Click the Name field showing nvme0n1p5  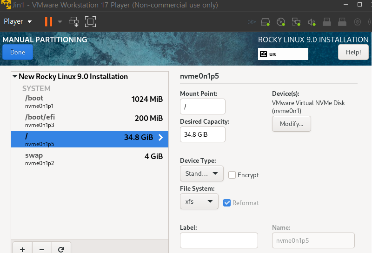pyautogui.click(x=313, y=240)
